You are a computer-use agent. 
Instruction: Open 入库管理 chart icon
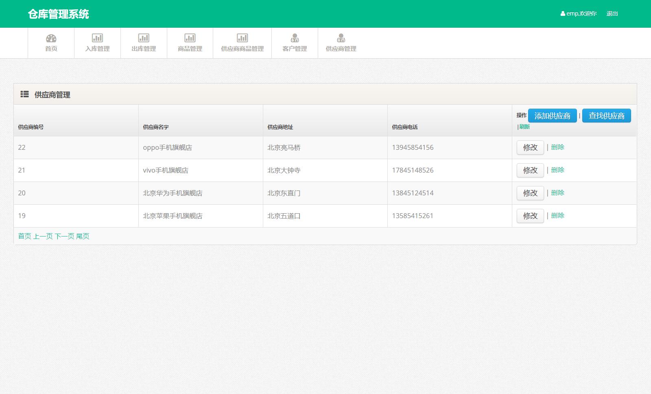pos(97,38)
